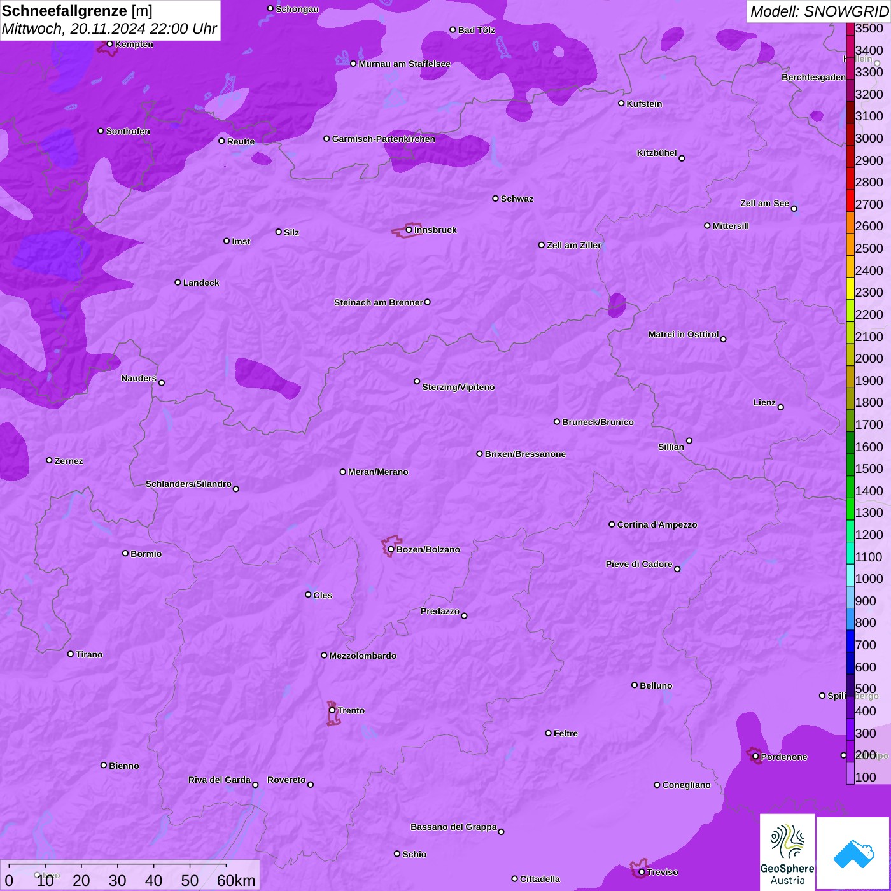Click the Zell am Ziller label
Image resolution: width=891 pixels, height=891 pixels.
574,245
